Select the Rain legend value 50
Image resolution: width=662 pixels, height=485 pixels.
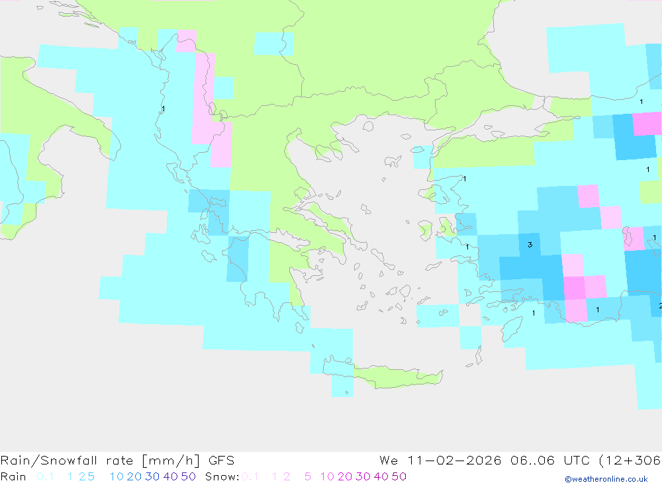[188, 476]
